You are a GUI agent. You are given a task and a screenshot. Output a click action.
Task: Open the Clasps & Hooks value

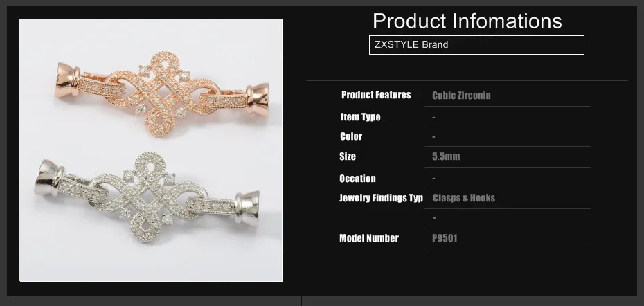click(464, 198)
